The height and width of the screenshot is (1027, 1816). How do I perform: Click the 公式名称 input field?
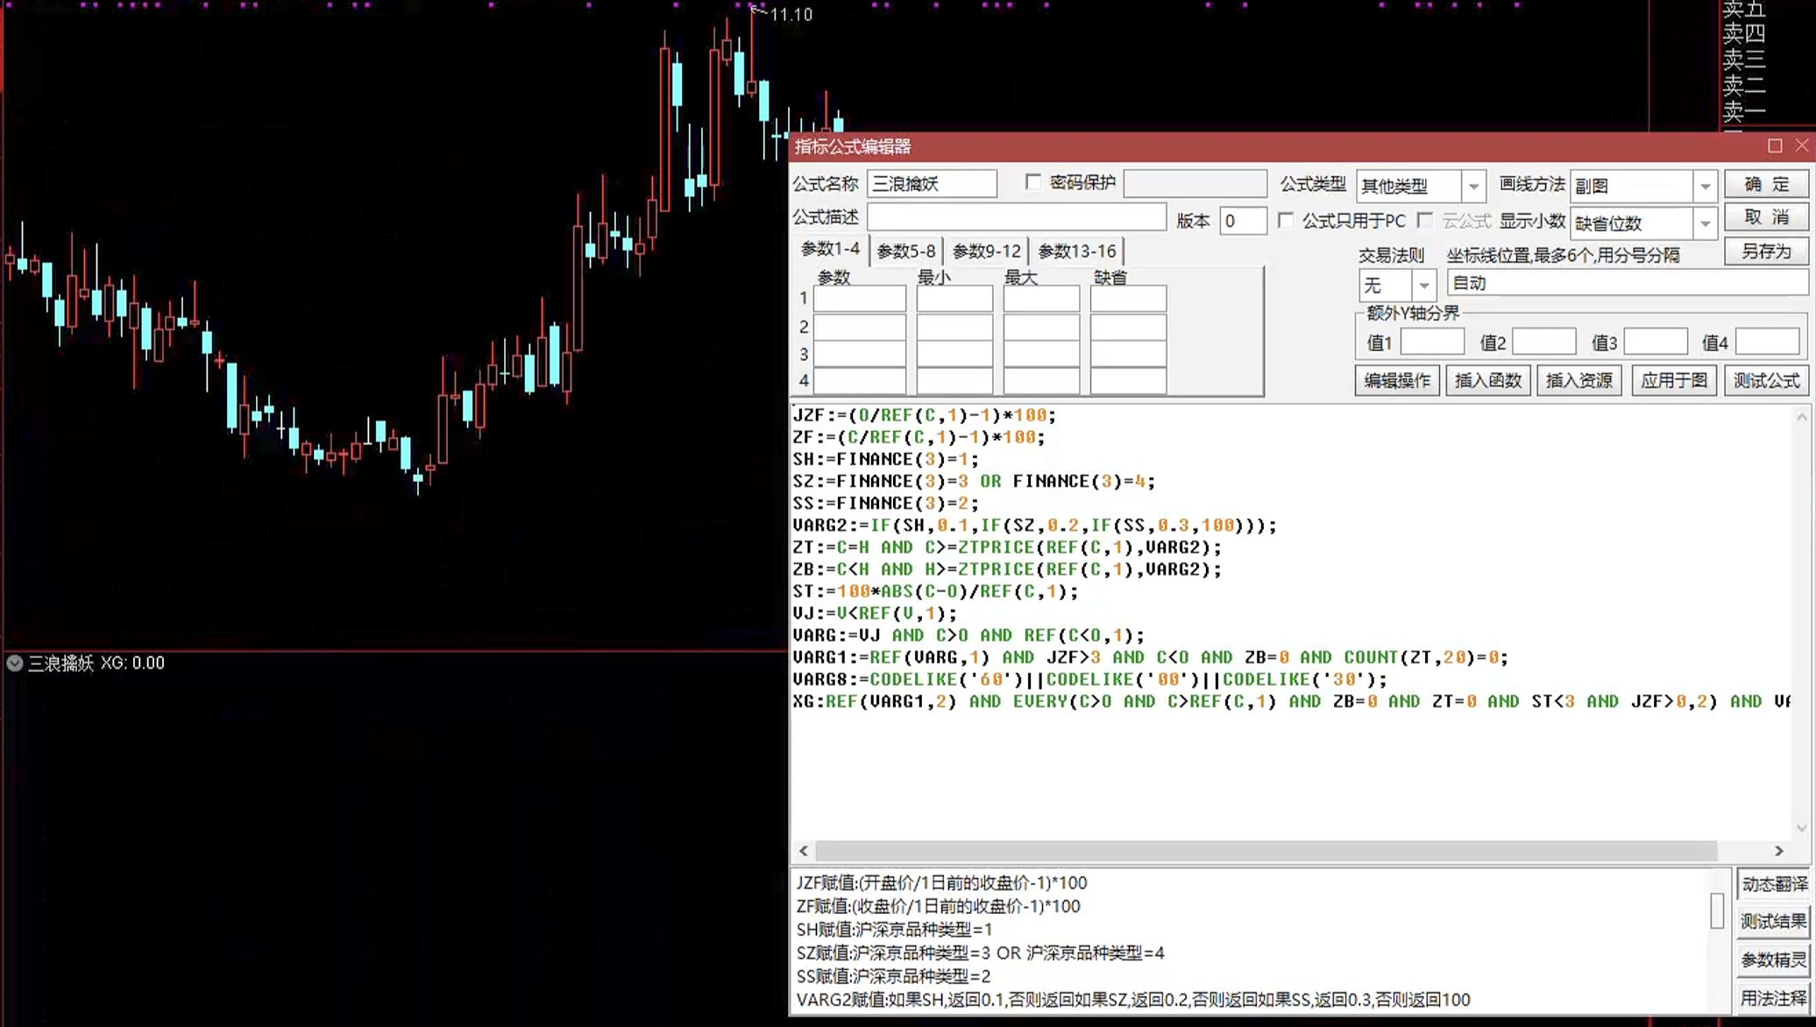[x=932, y=184]
